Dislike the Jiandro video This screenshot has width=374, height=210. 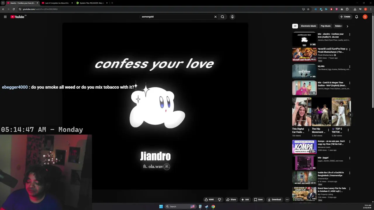(x=219, y=199)
